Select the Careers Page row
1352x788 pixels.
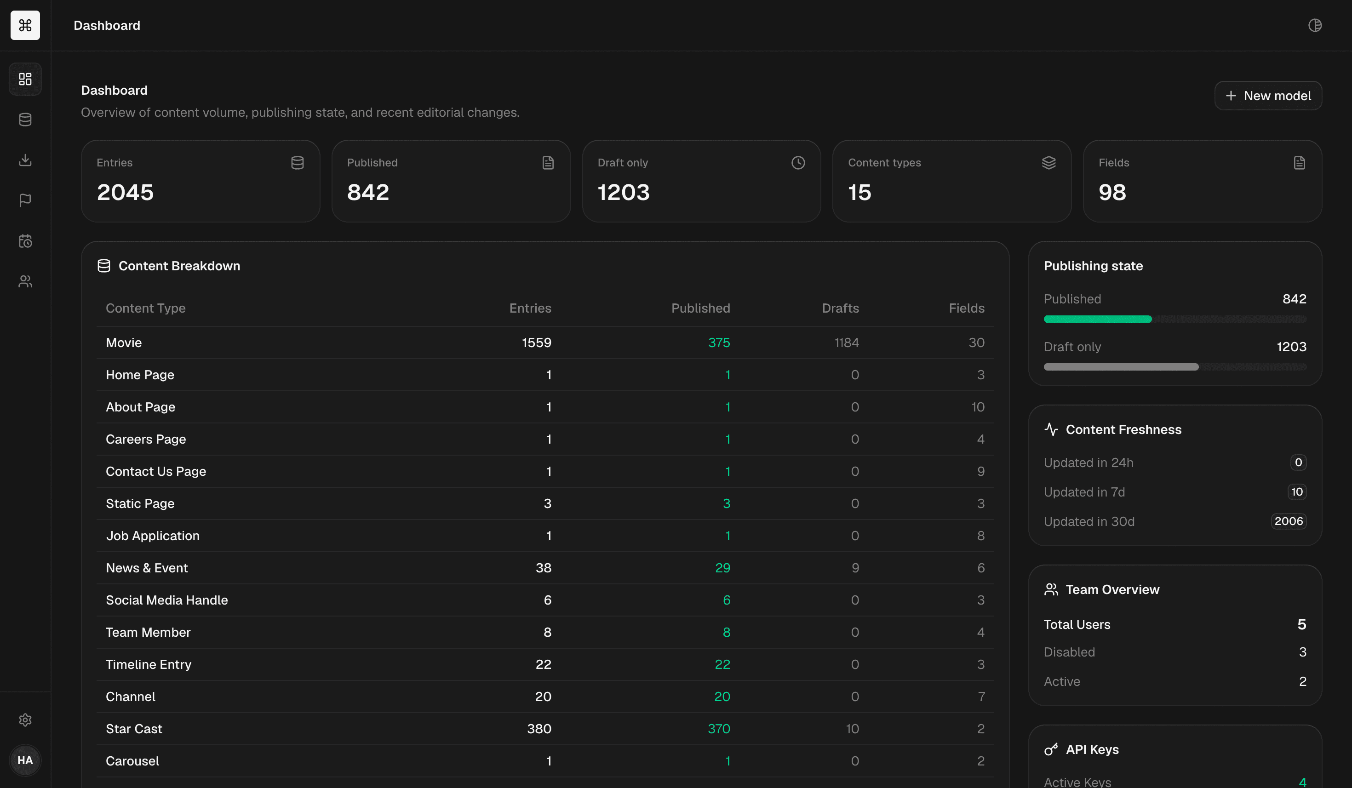pos(545,440)
